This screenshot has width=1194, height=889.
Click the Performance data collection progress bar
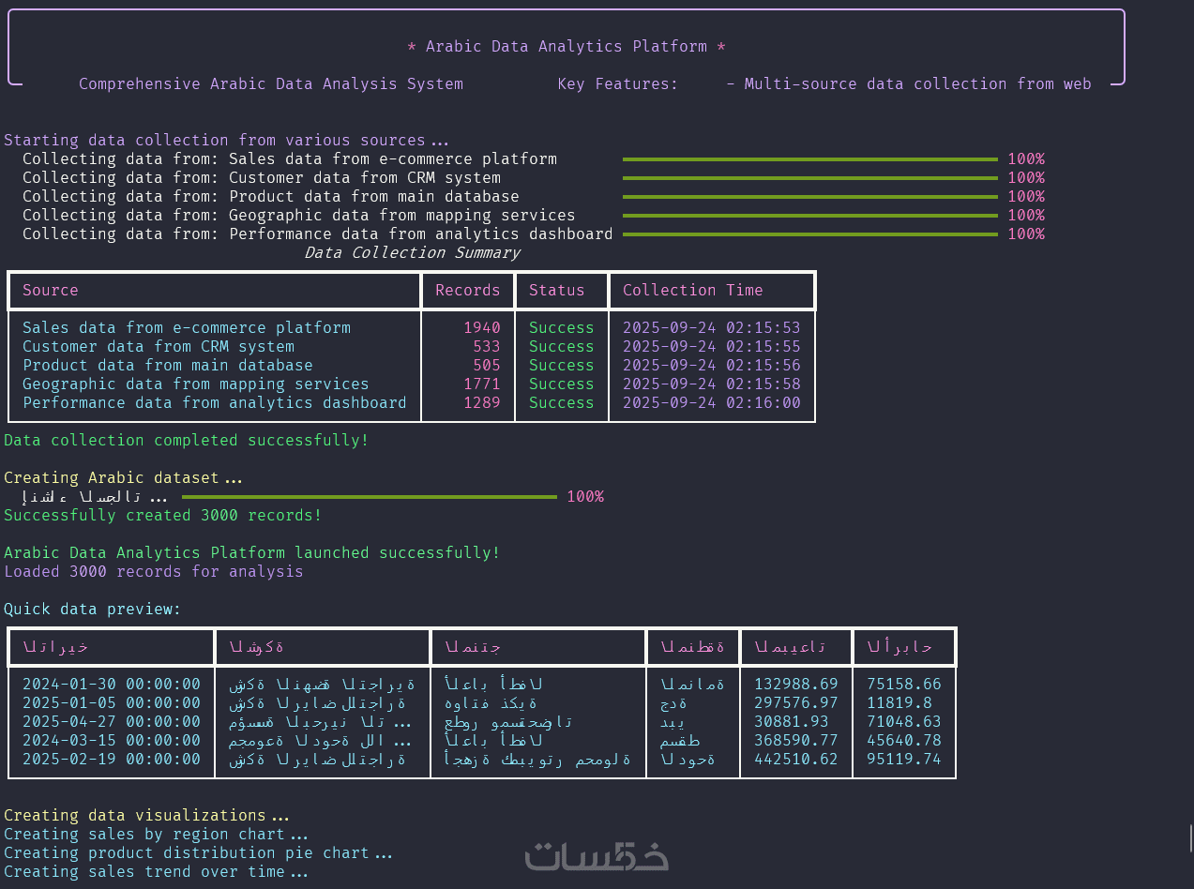(809, 234)
